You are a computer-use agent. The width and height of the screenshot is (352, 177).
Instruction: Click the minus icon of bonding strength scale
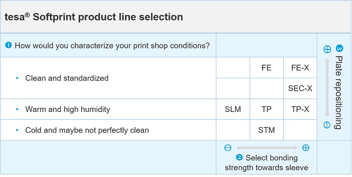click(x=228, y=148)
